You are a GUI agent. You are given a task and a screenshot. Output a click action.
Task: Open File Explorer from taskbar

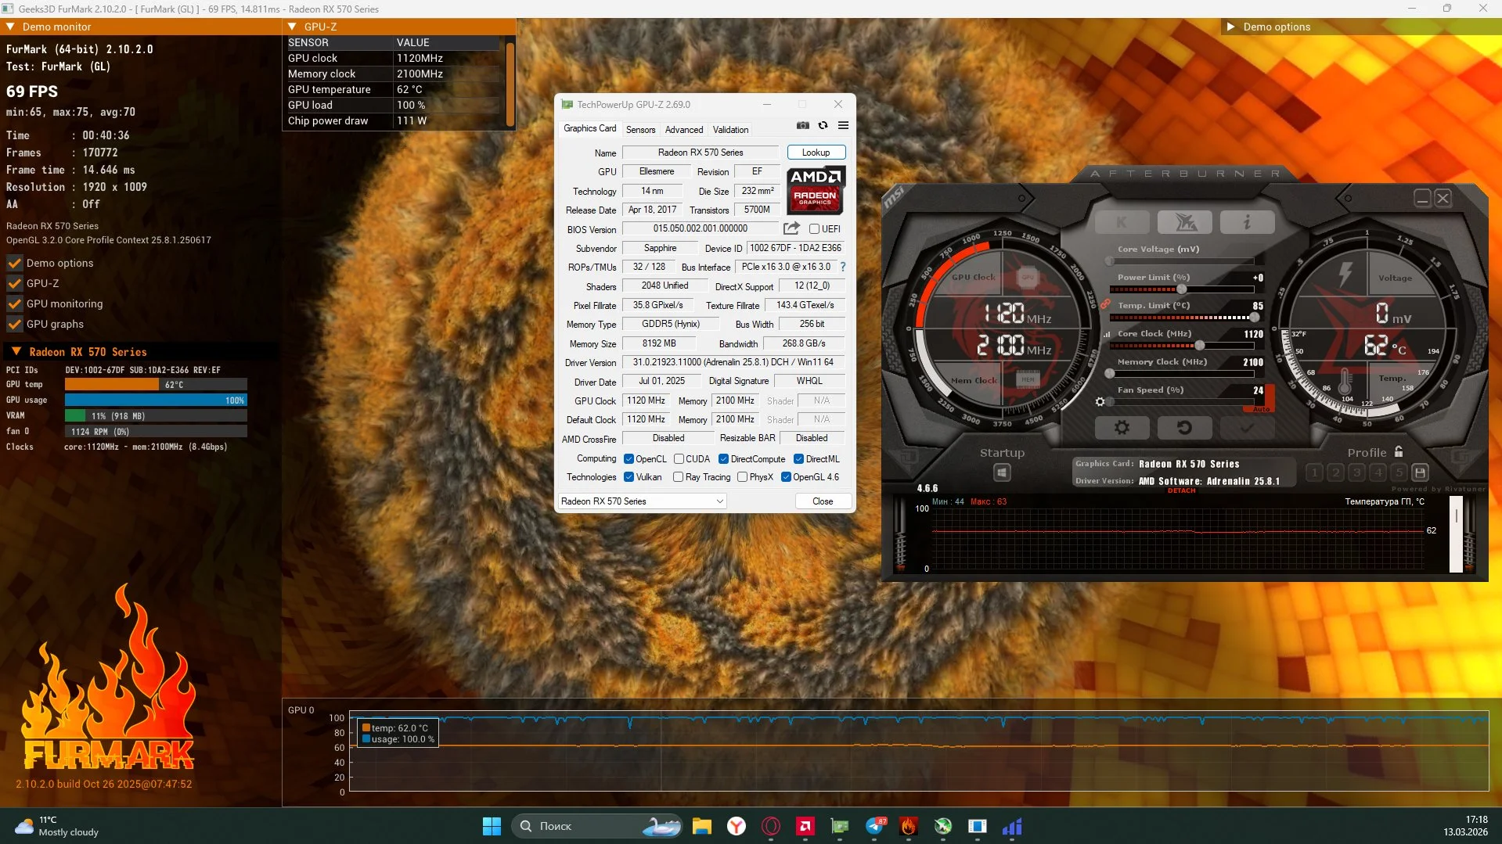[701, 826]
